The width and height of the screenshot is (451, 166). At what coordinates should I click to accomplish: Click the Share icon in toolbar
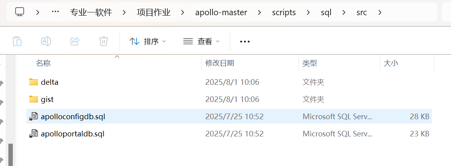(75, 41)
